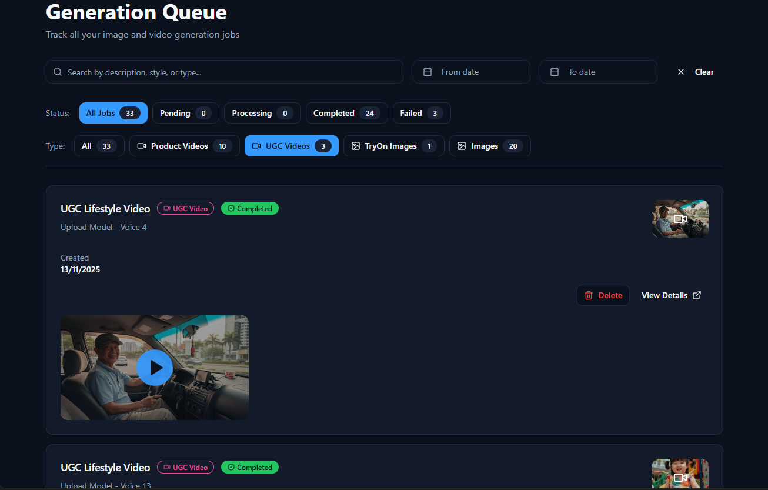Viewport: 768px width, 490px height.
Task: Click the From date calendar icon
Action: click(x=428, y=72)
